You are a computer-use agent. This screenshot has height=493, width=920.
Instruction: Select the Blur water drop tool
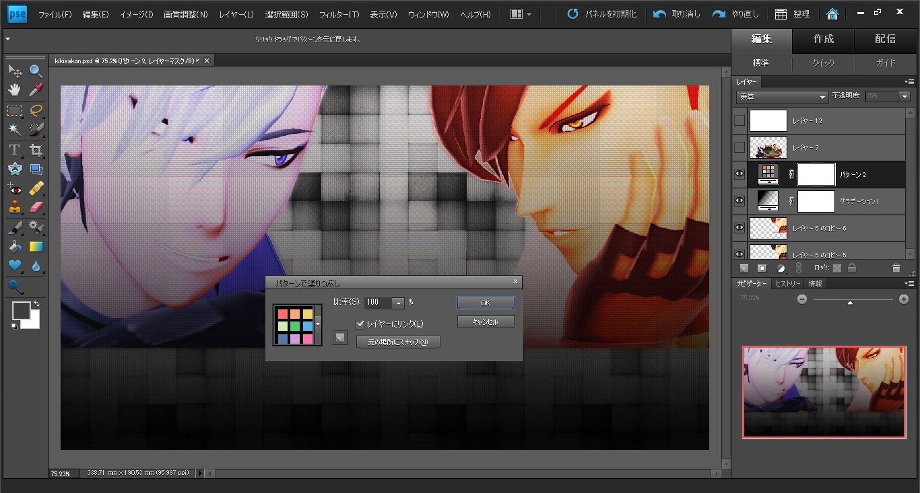coord(36,266)
